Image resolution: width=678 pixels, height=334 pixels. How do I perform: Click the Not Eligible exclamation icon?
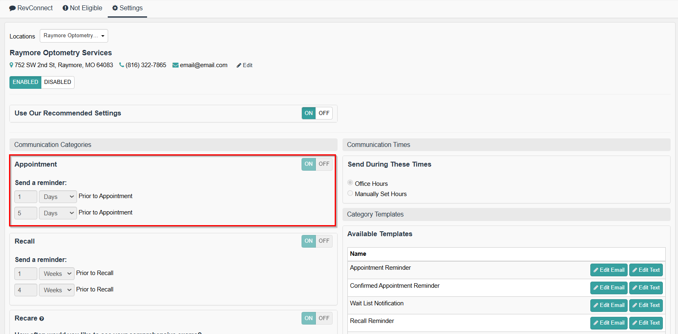coord(65,8)
